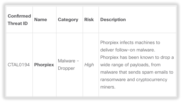The width and height of the screenshot is (182, 102).
Task: Select the Risk column header
Action: [x=89, y=20]
